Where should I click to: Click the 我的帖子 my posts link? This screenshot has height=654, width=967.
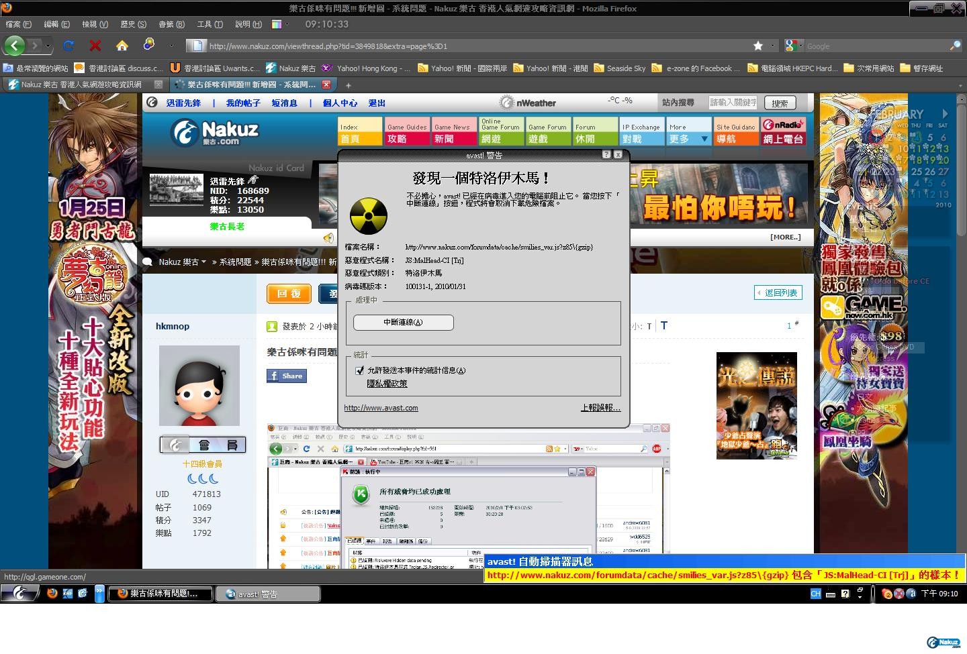(x=243, y=103)
